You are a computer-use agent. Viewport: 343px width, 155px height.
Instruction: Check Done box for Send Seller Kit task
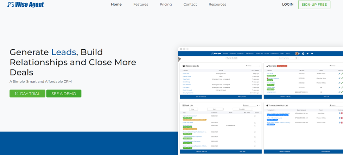[x=255, y=126]
